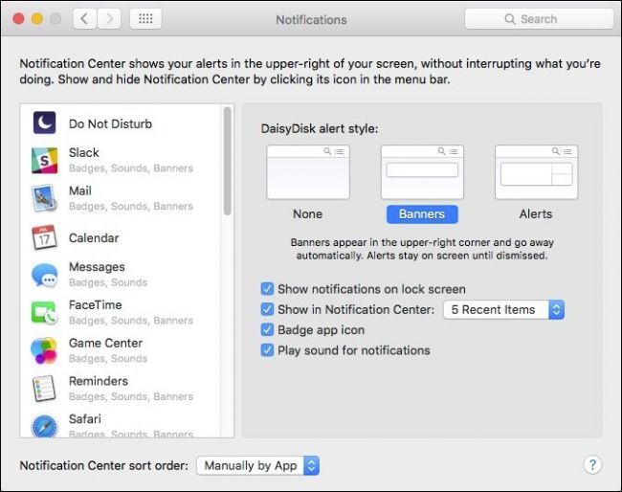The image size is (622, 492).
Task: Click the Mail stamp icon
Action: pyautogui.click(x=44, y=198)
